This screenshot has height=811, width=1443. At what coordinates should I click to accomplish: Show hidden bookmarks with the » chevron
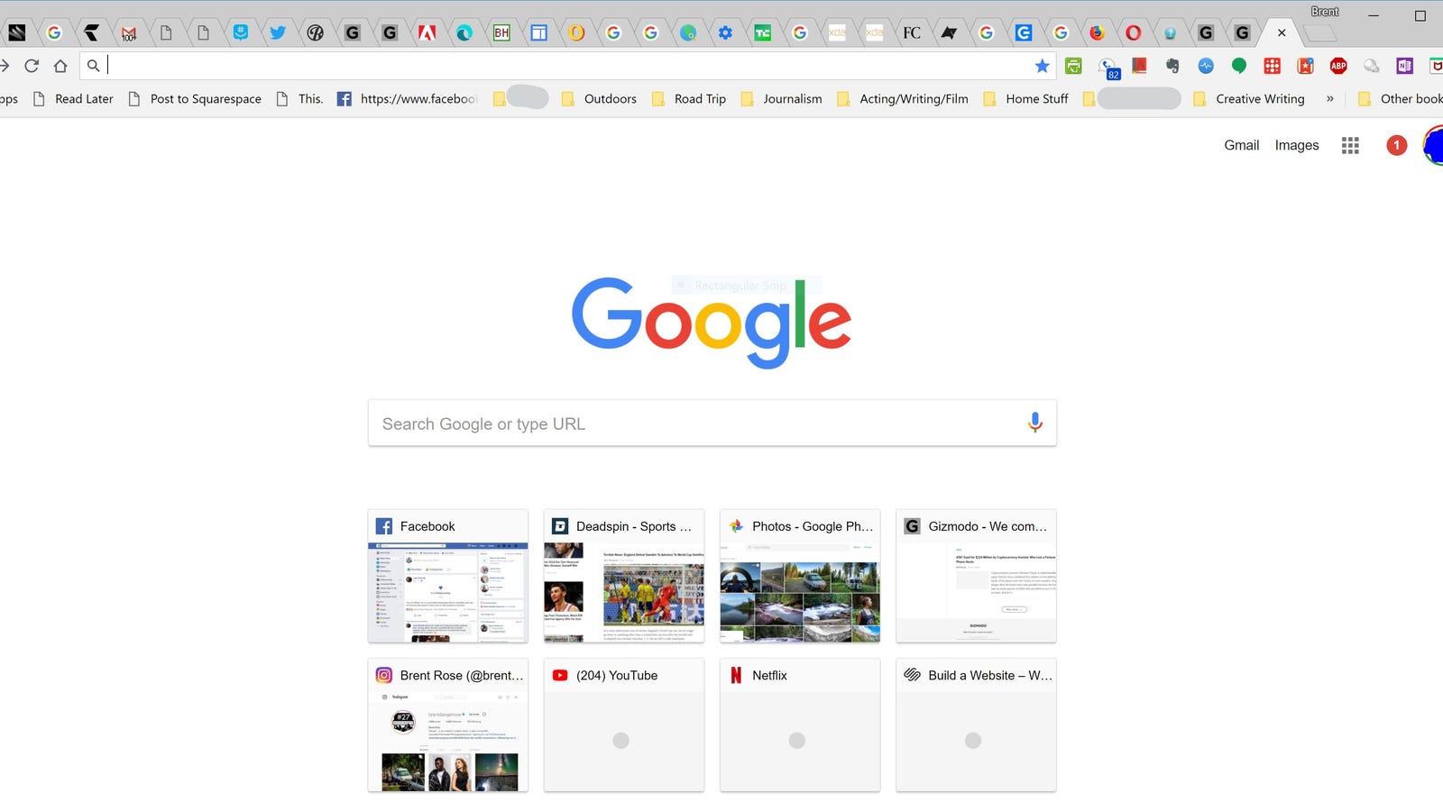[x=1329, y=99]
